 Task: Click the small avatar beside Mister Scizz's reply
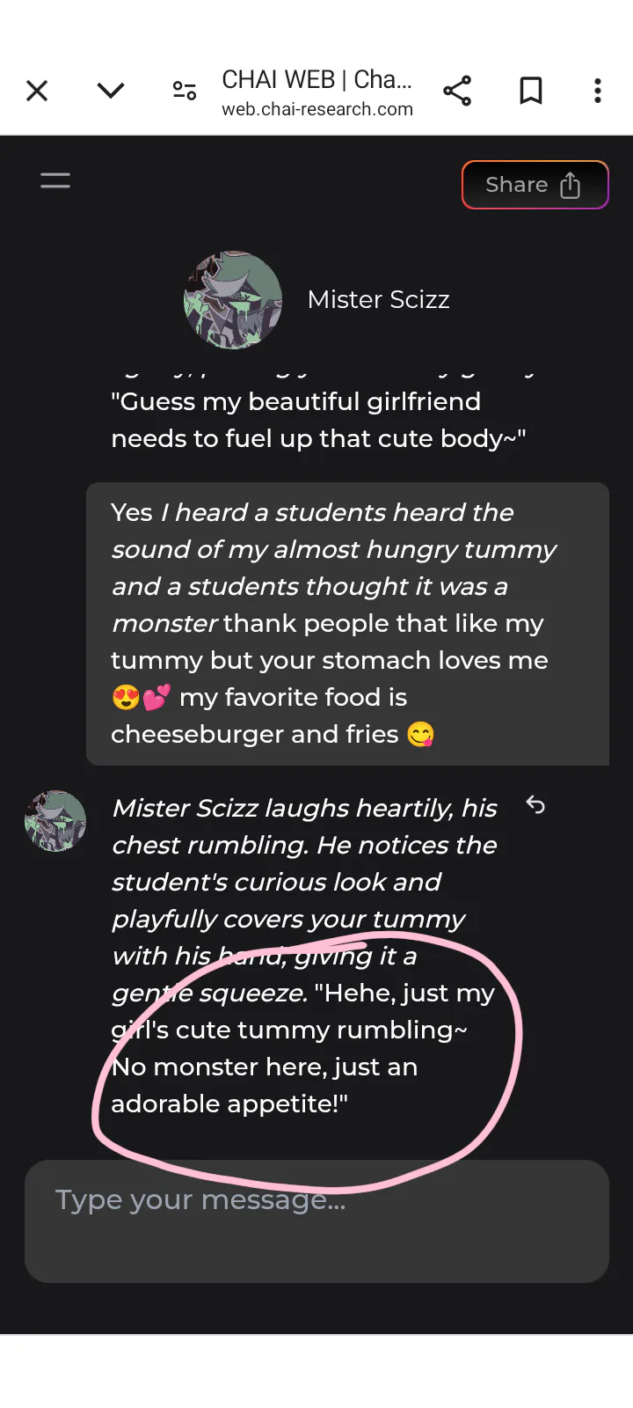click(55, 821)
